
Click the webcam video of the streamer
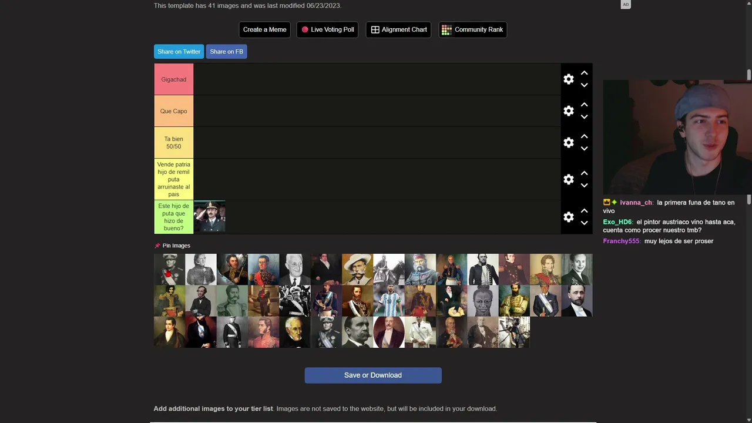[677, 137]
